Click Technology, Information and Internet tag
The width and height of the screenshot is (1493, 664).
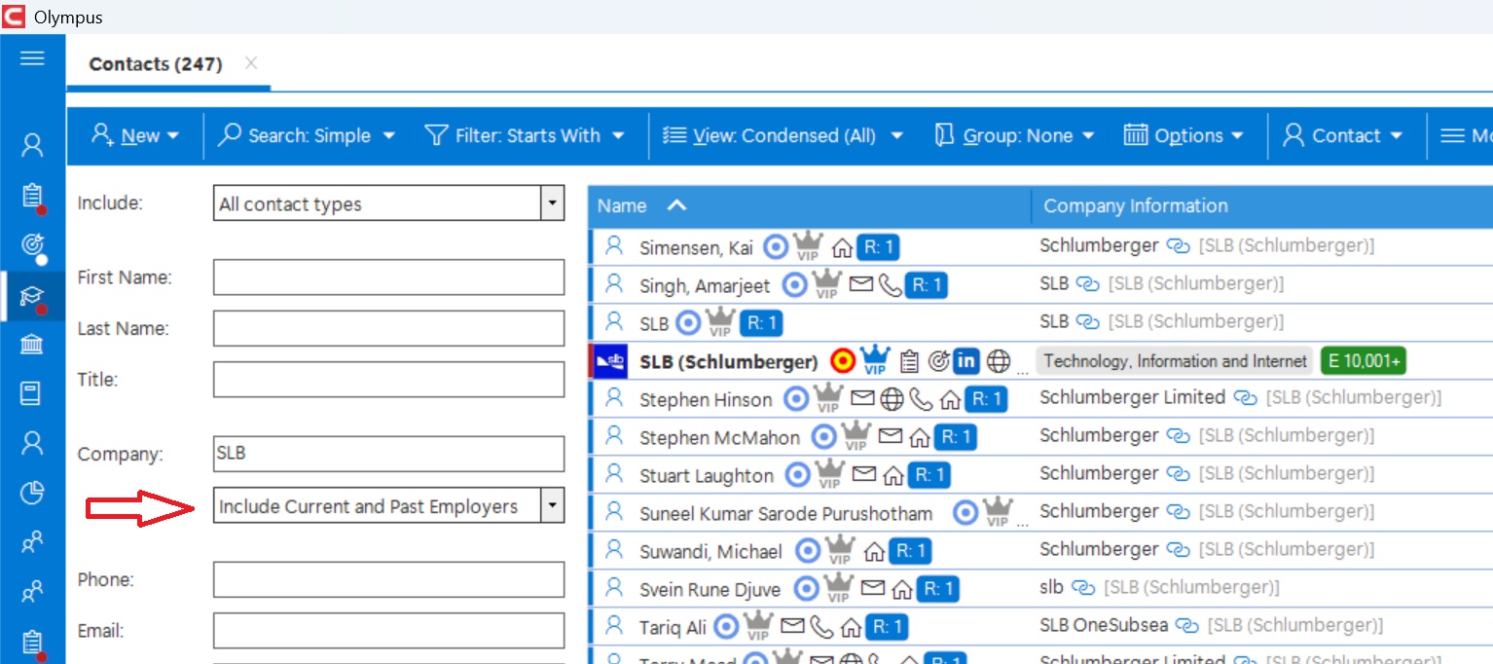click(1175, 361)
